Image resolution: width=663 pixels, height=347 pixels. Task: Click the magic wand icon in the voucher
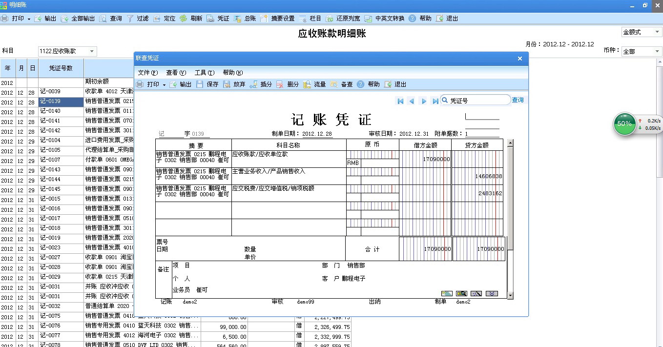coord(476,293)
